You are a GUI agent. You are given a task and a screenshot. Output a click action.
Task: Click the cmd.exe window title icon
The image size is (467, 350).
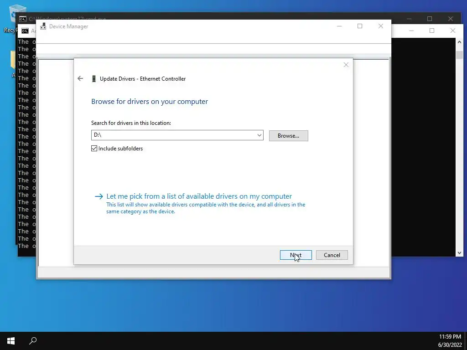click(x=23, y=19)
